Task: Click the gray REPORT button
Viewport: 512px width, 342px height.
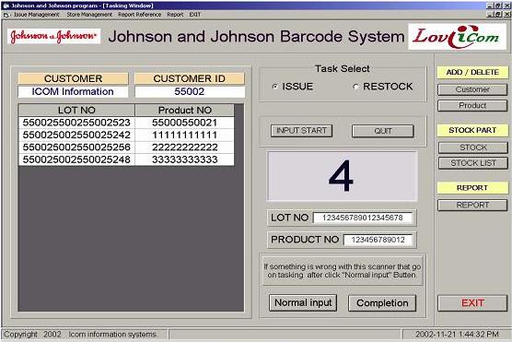Action: click(472, 205)
